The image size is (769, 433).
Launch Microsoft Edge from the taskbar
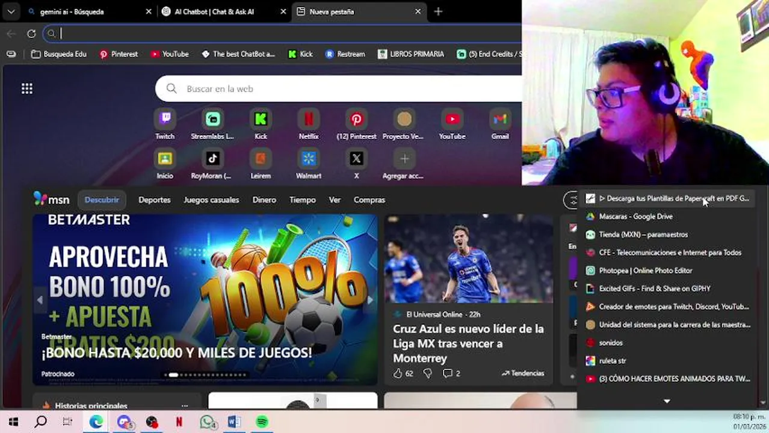click(x=96, y=422)
